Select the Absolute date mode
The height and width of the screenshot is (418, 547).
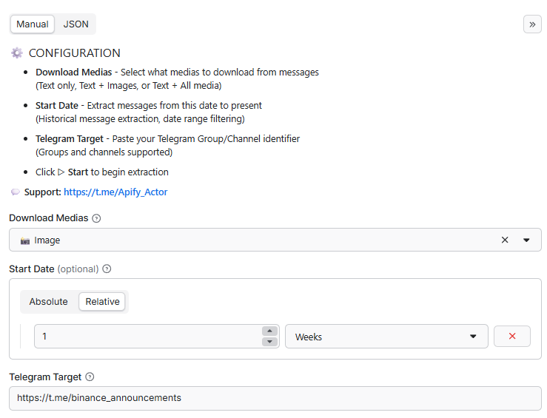click(49, 302)
